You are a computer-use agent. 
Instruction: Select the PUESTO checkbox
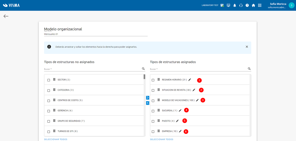point(153,121)
